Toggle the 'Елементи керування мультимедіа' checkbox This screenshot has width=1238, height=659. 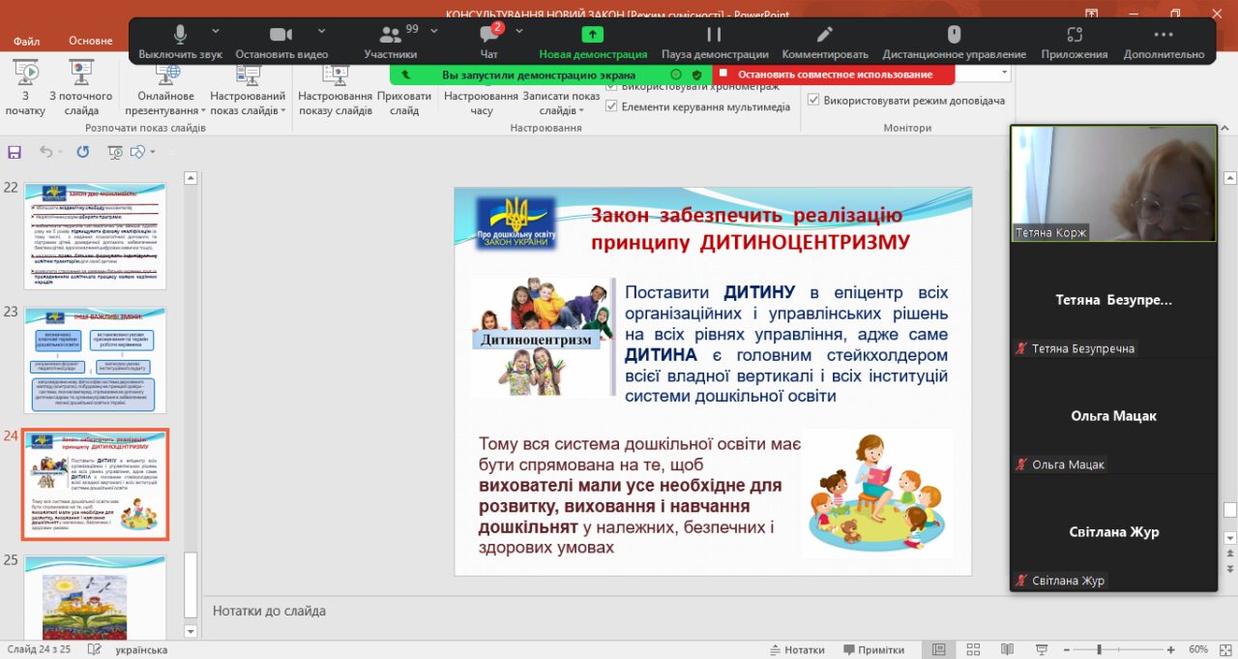(611, 106)
